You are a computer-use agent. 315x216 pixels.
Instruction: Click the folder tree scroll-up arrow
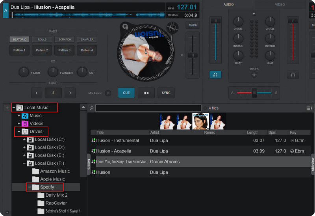point(83,107)
